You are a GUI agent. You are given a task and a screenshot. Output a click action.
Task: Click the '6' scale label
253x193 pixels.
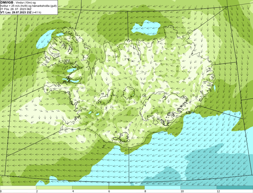[109, 191]
